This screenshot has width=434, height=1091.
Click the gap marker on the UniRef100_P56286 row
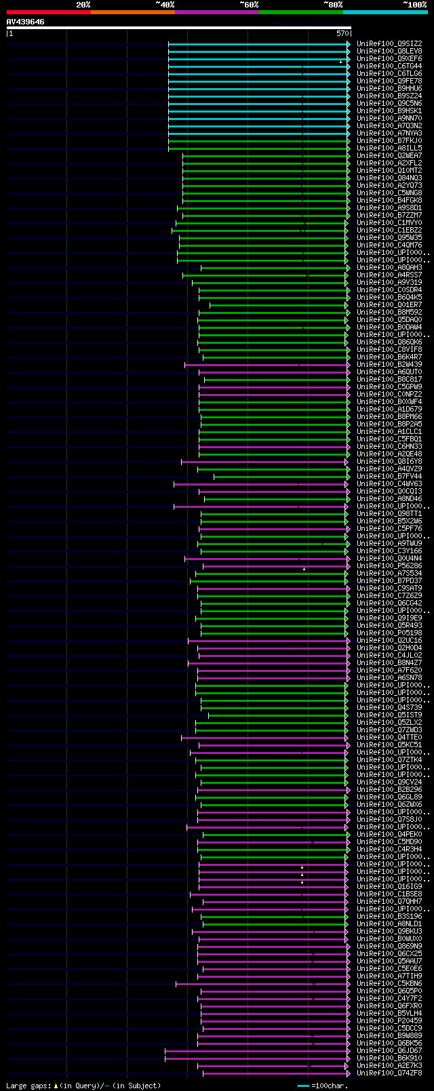[x=304, y=569]
